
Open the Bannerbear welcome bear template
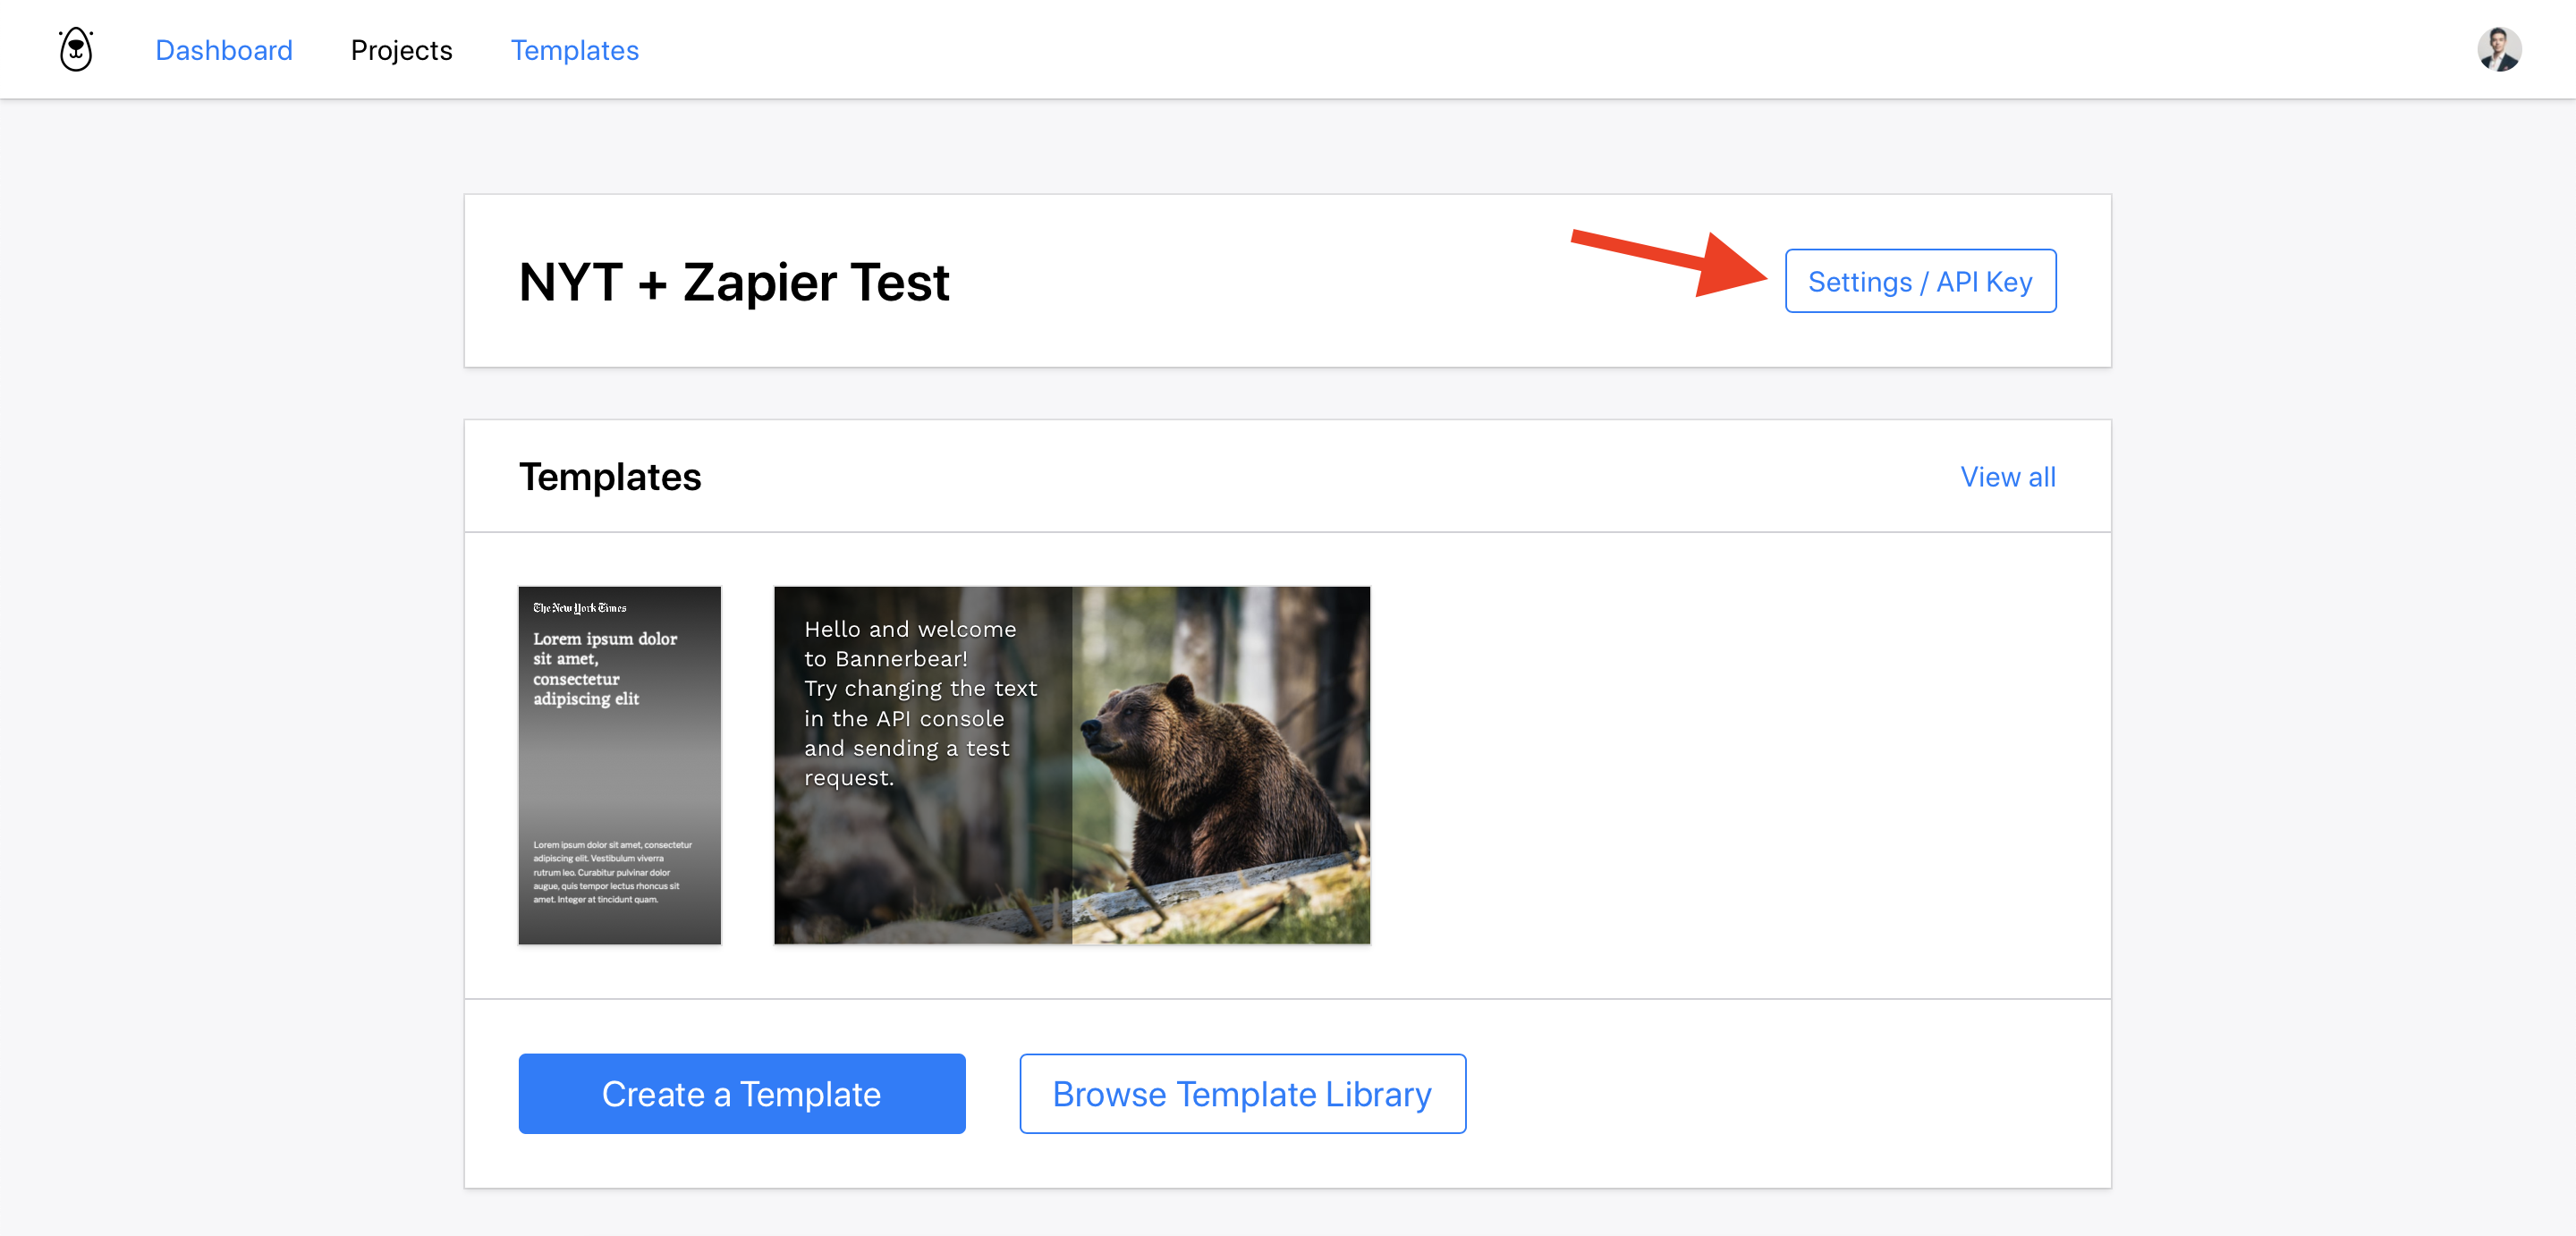tap(1071, 765)
